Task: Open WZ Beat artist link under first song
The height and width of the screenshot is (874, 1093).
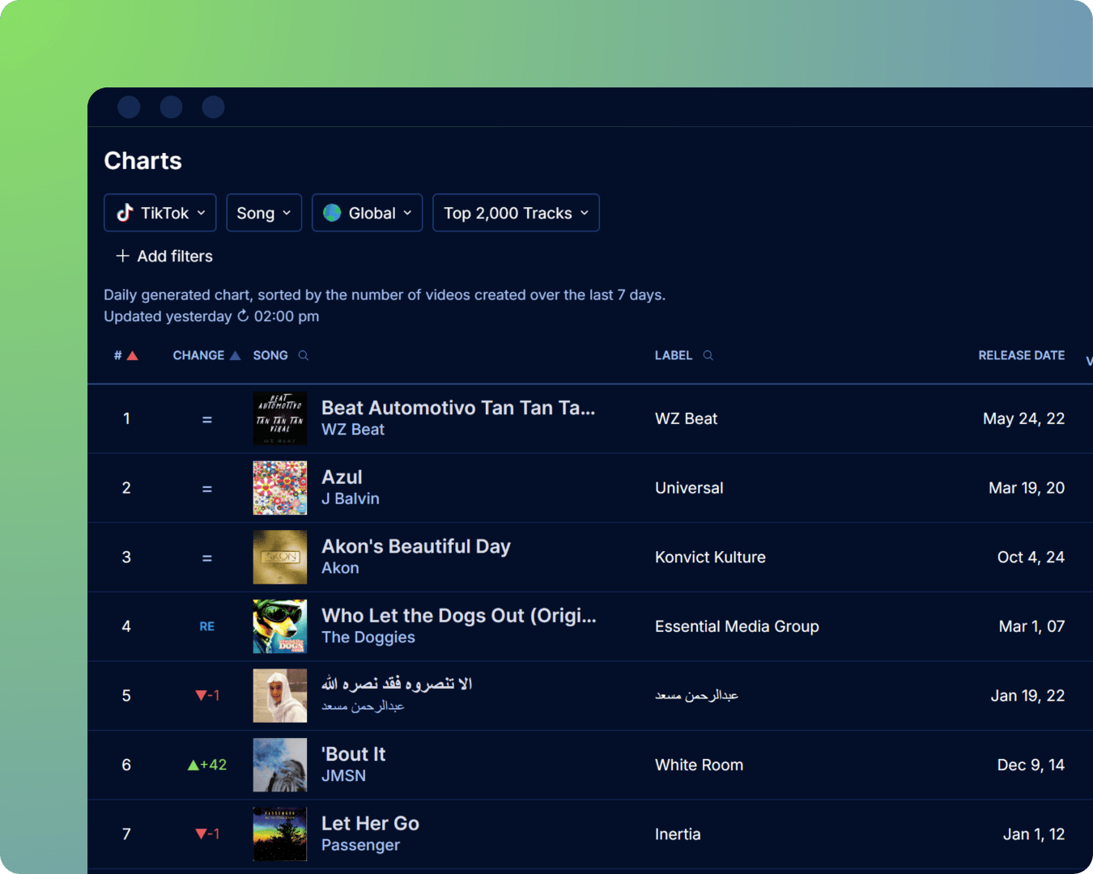Action: point(353,430)
